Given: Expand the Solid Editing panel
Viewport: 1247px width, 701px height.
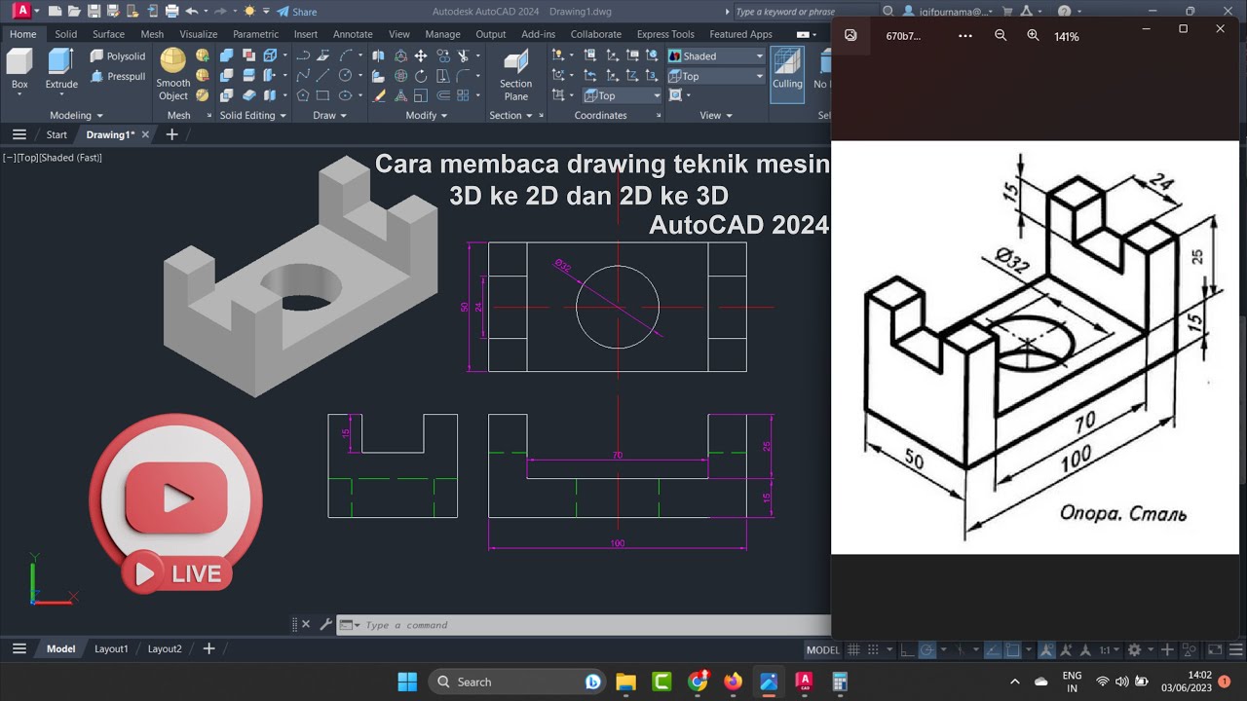Looking at the screenshot, I should [252, 115].
